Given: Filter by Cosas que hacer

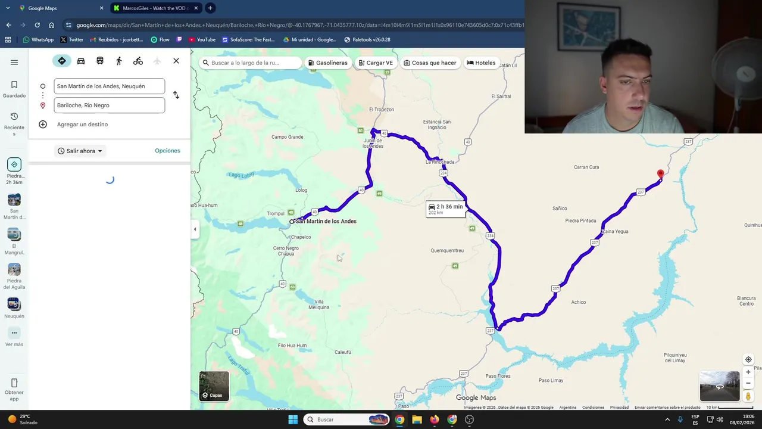Looking at the screenshot, I should click(430, 63).
